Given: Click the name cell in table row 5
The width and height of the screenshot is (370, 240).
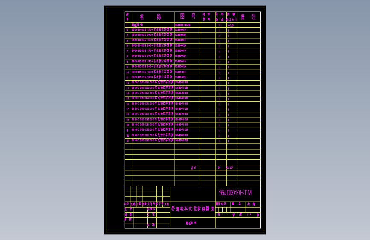Looking at the screenshot, I should 153,46.
